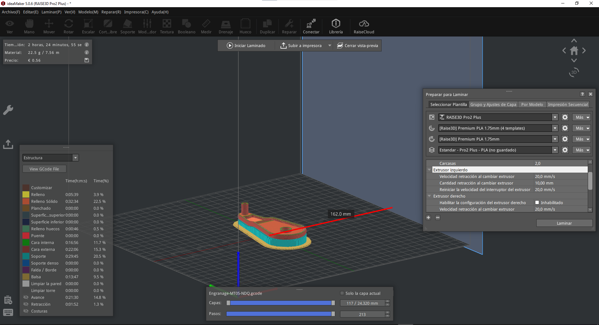Viewport: 599px width, 325px height.
Task: Open the Reparar menu
Action: tap(111, 12)
